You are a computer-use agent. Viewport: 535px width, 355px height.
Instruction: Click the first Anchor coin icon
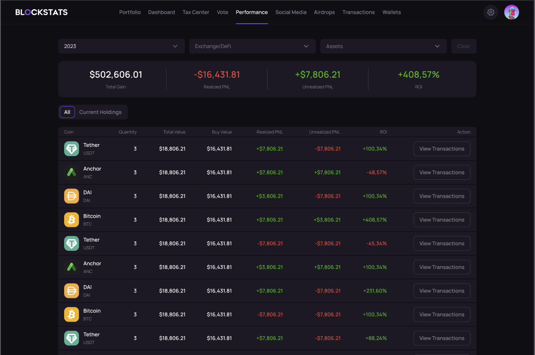point(71,172)
